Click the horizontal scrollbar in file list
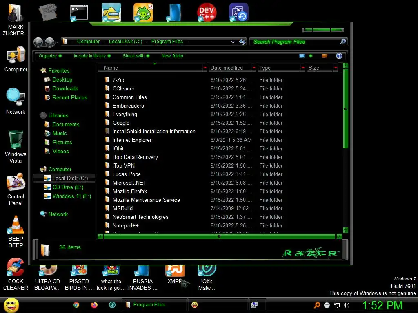 219,236
